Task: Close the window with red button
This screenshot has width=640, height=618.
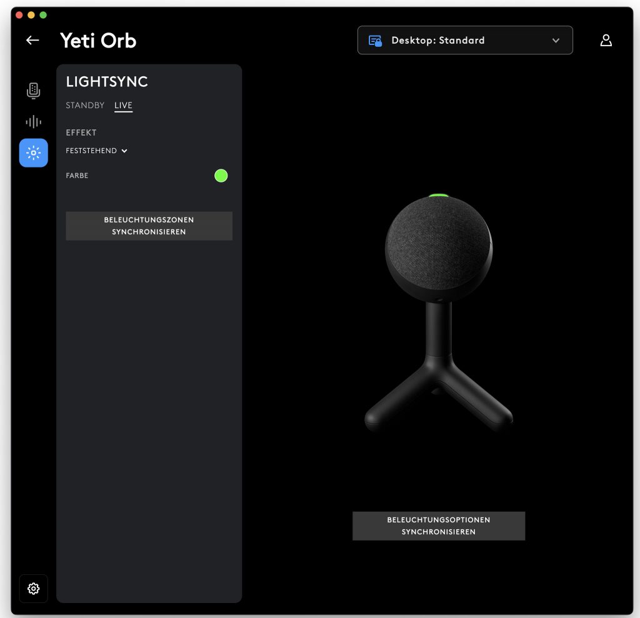Action: click(19, 15)
